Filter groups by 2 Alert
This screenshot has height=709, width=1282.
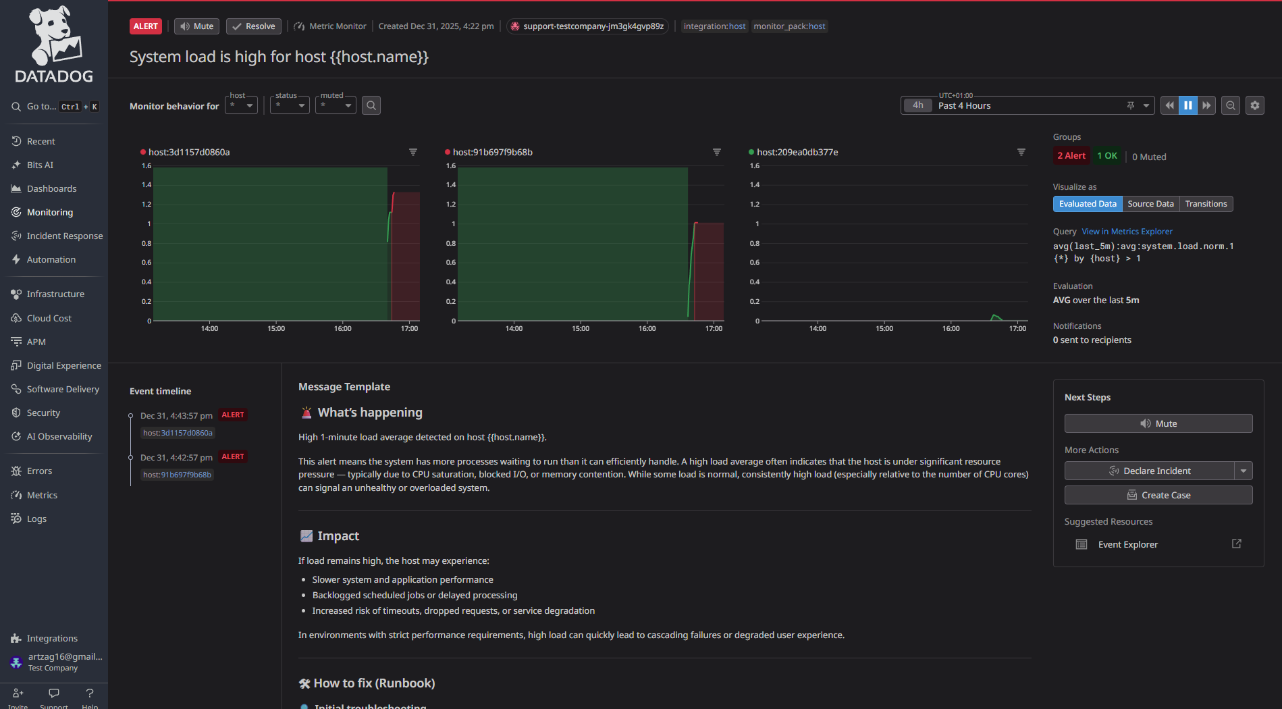pos(1071,156)
